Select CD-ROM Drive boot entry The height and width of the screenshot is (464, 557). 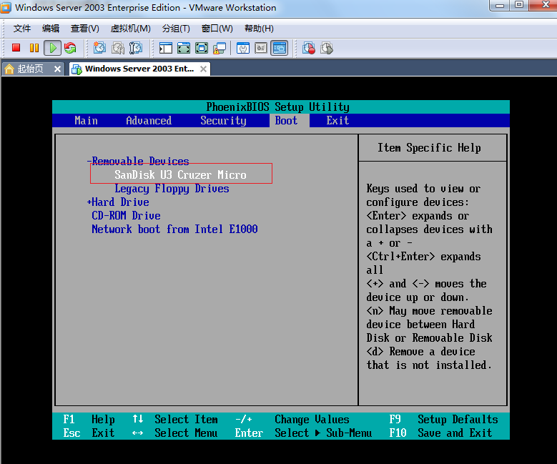126,216
